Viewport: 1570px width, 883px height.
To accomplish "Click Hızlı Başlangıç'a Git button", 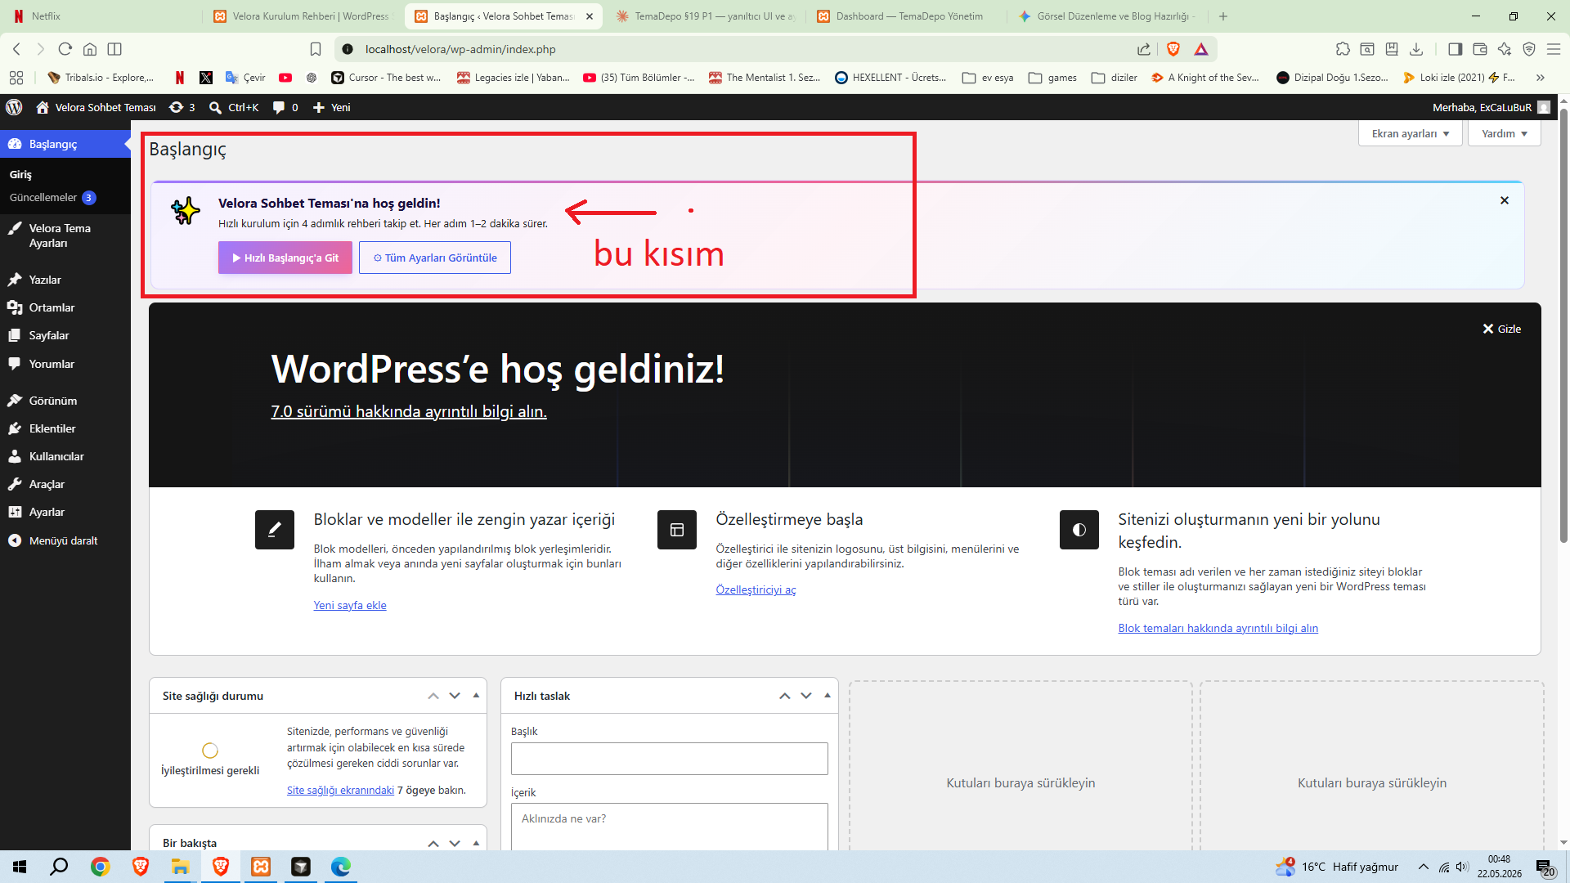I will click(x=285, y=258).
